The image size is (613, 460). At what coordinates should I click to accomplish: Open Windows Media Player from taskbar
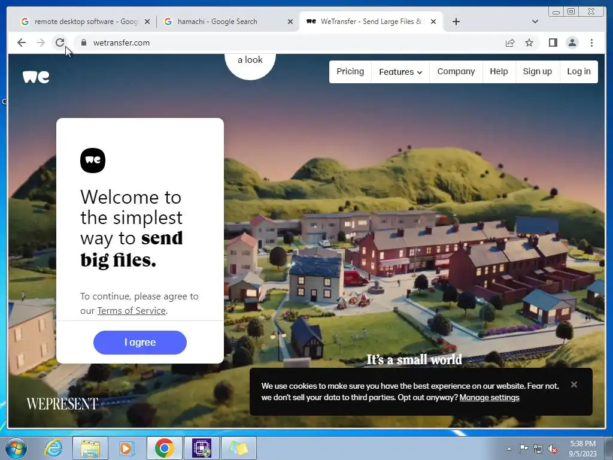(127, 448)
